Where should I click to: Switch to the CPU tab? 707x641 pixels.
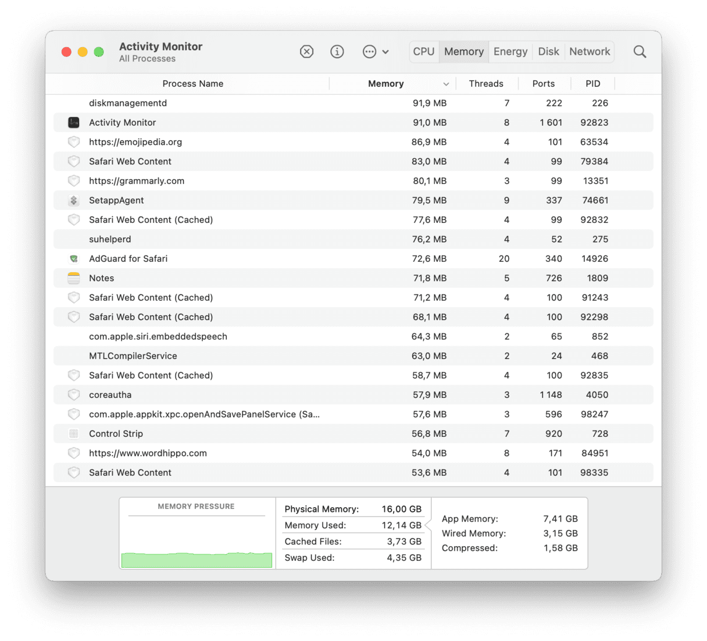click(424, 52)
